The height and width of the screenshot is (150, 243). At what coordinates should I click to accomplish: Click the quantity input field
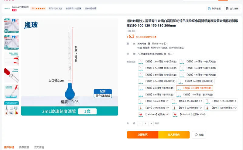[x=145, y=123]
